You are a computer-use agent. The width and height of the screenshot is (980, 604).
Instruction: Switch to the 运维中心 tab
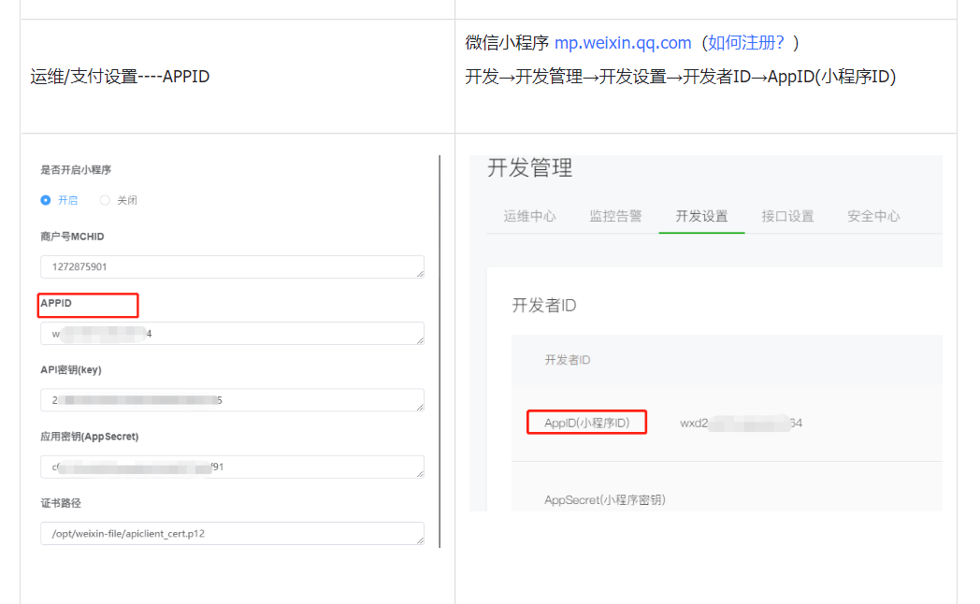coord(529,216)
